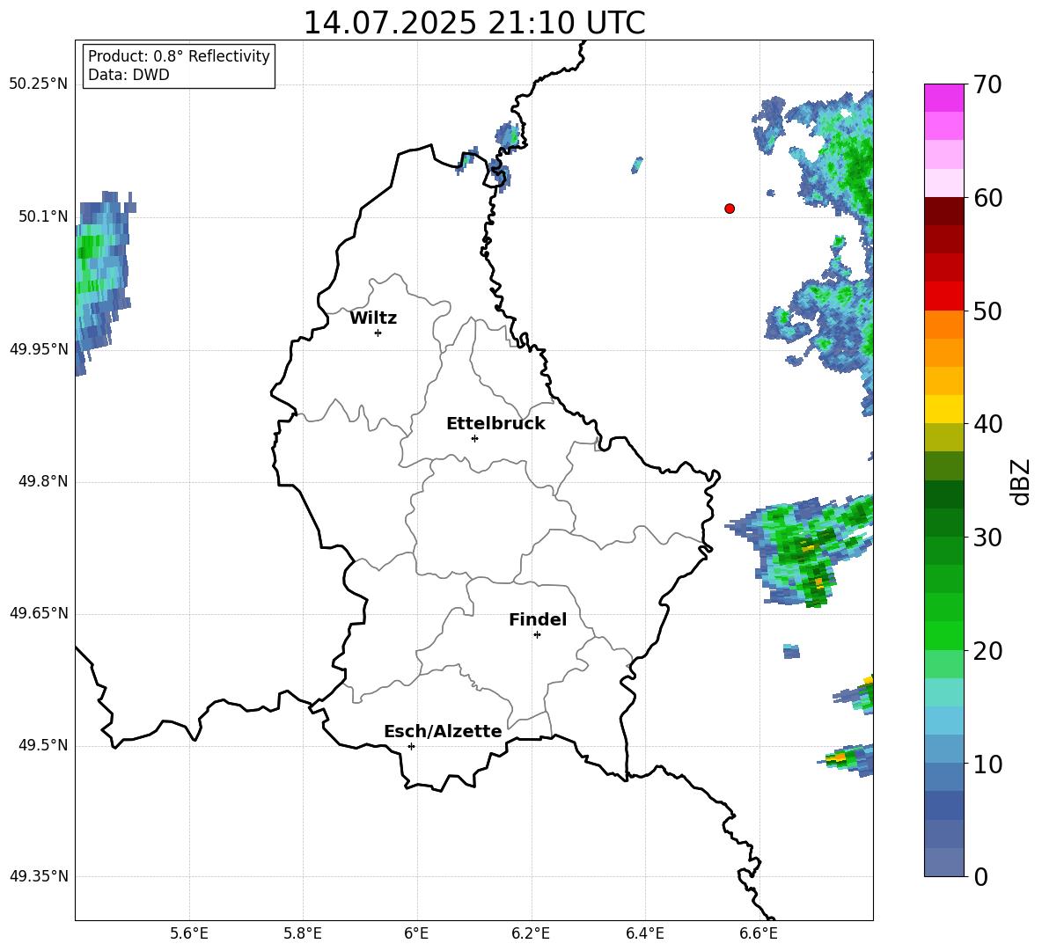Select the Findel station label
Screen dimensions: 1042x951
tap(538, 619)
